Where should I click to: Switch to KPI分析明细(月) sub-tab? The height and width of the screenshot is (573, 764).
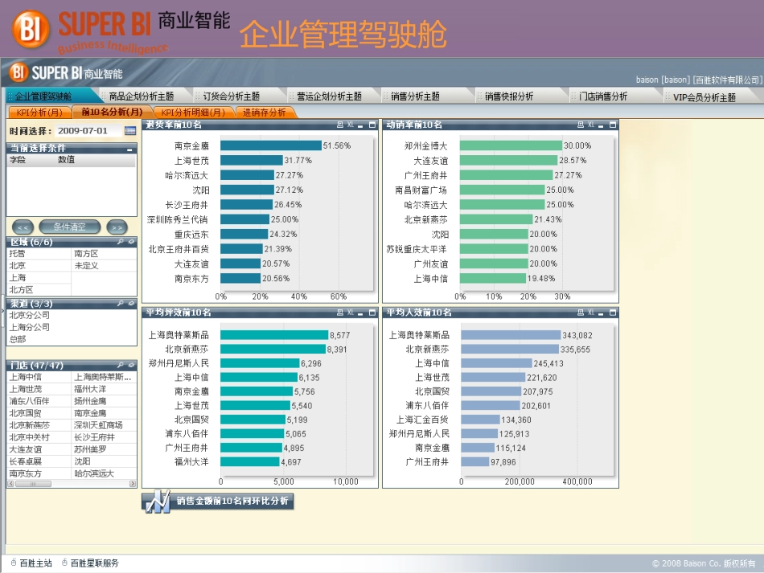[x=194, y=113]
